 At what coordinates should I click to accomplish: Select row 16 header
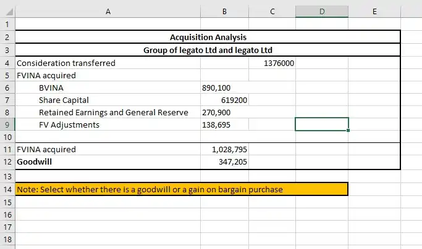(x=7, y=214)
